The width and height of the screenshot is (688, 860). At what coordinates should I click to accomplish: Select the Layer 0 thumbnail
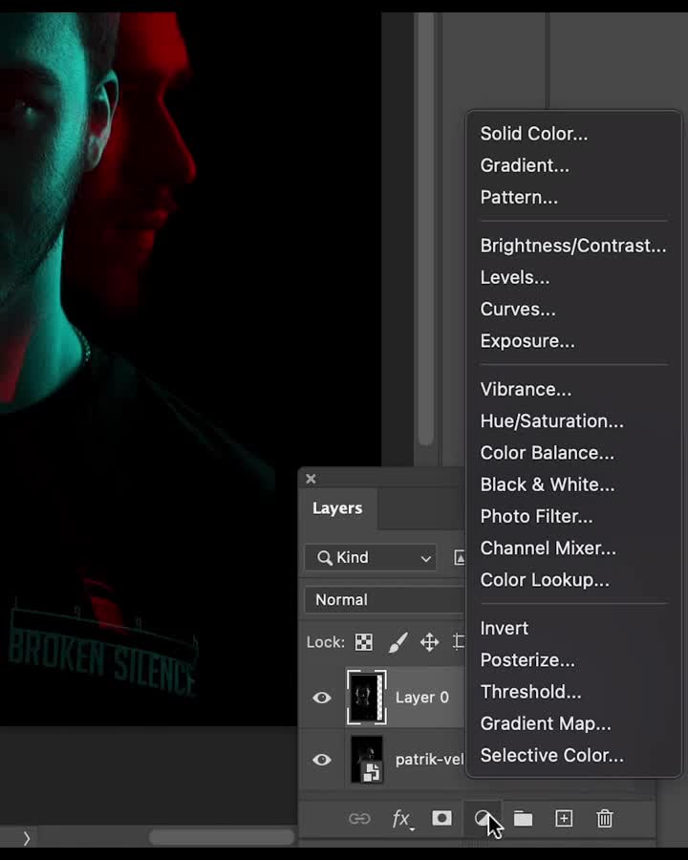click(x=366, y=698)
